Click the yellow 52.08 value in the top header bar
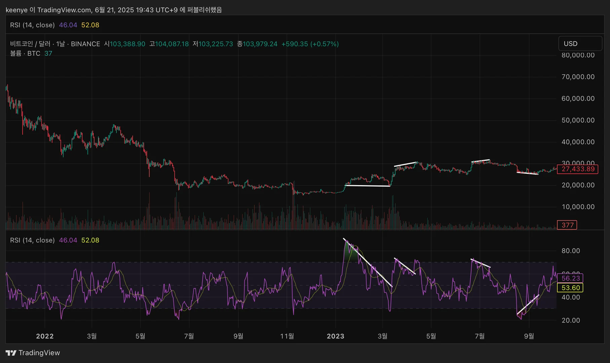The height and width of the screenshot is (363, 610). (x=90, y=25)
